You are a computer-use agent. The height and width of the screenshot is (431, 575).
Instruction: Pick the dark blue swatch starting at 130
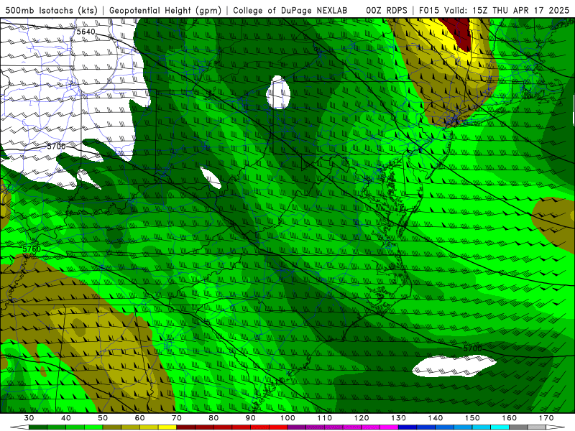[408, 427]
